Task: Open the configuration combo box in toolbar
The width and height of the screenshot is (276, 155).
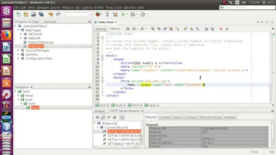Action: click(x=79, y=14)
